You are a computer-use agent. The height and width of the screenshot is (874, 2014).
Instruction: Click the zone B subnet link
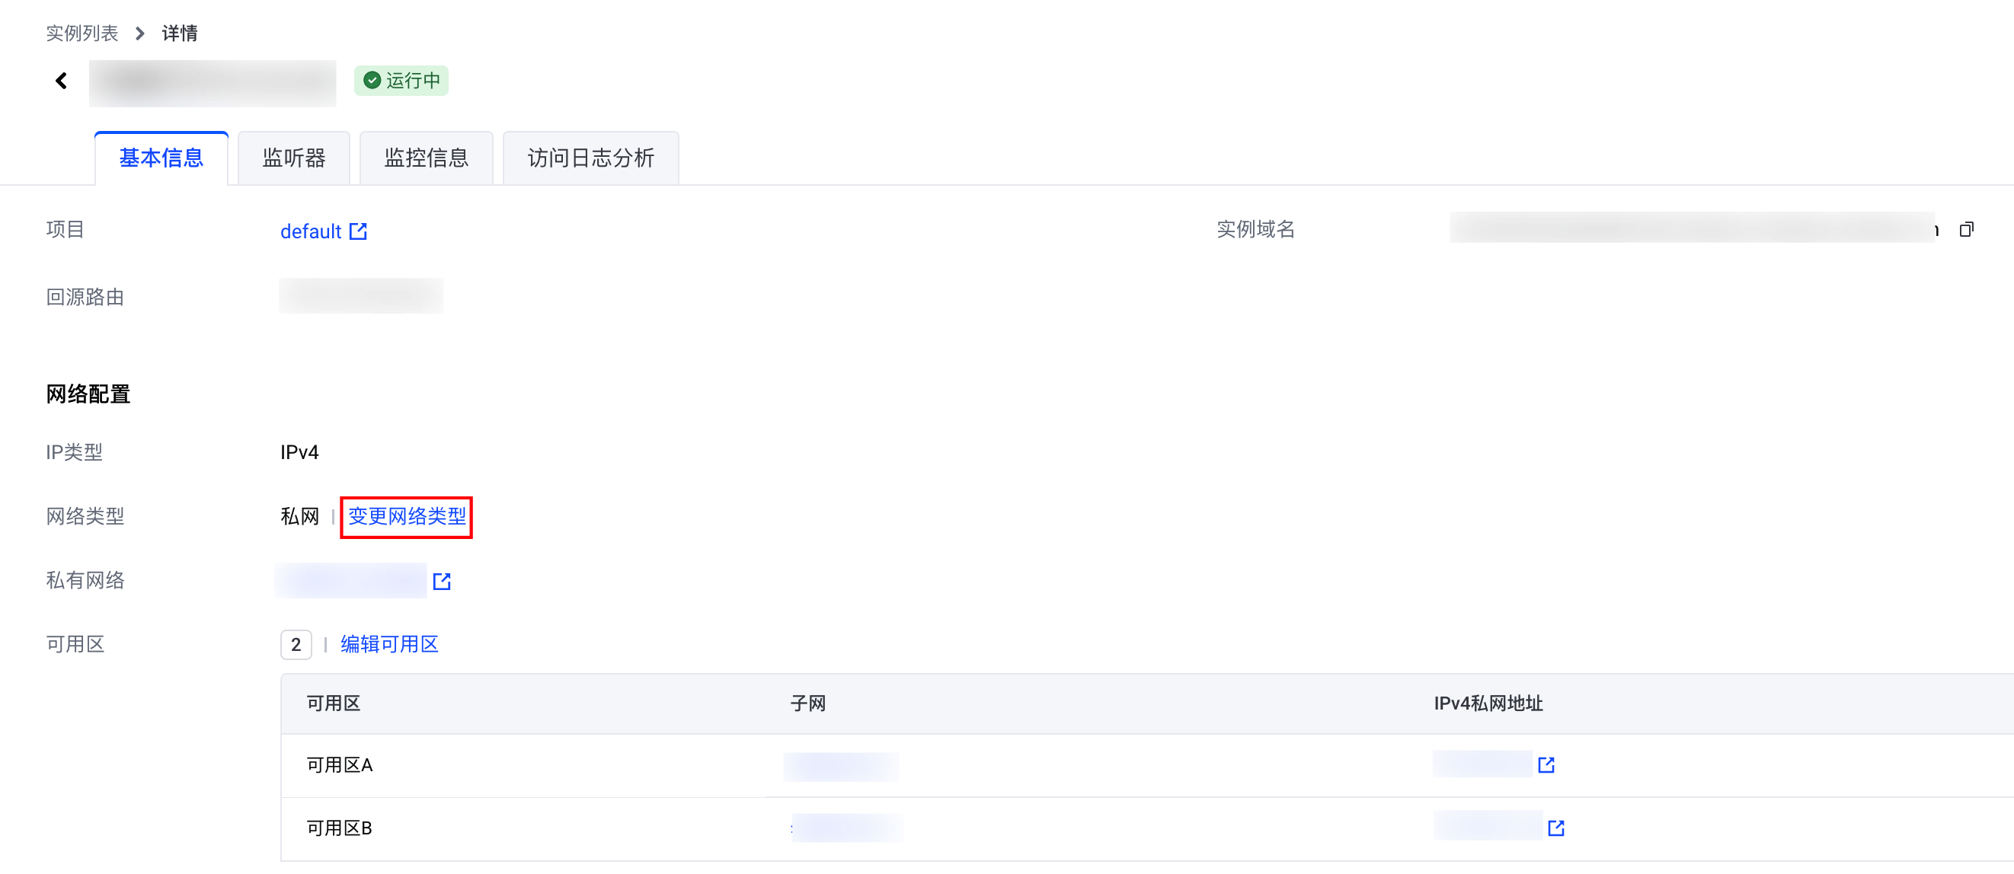(x=847, y=827)
